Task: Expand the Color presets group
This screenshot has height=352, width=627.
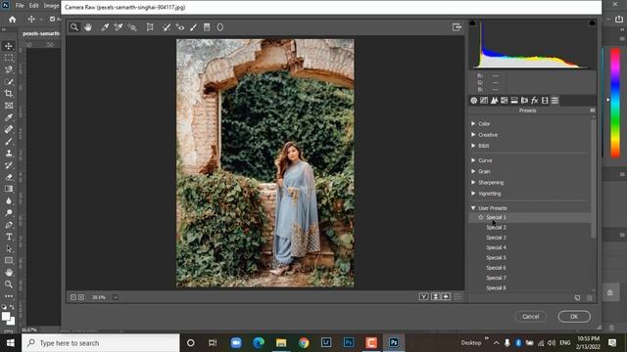Action: click(473, 124)
